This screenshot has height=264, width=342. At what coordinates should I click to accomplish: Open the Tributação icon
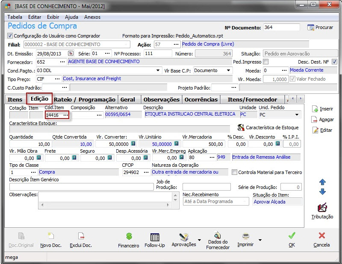tap(322, 208)
